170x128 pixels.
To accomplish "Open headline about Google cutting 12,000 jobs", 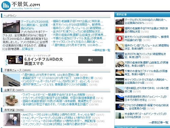I will tap(35, 25).
